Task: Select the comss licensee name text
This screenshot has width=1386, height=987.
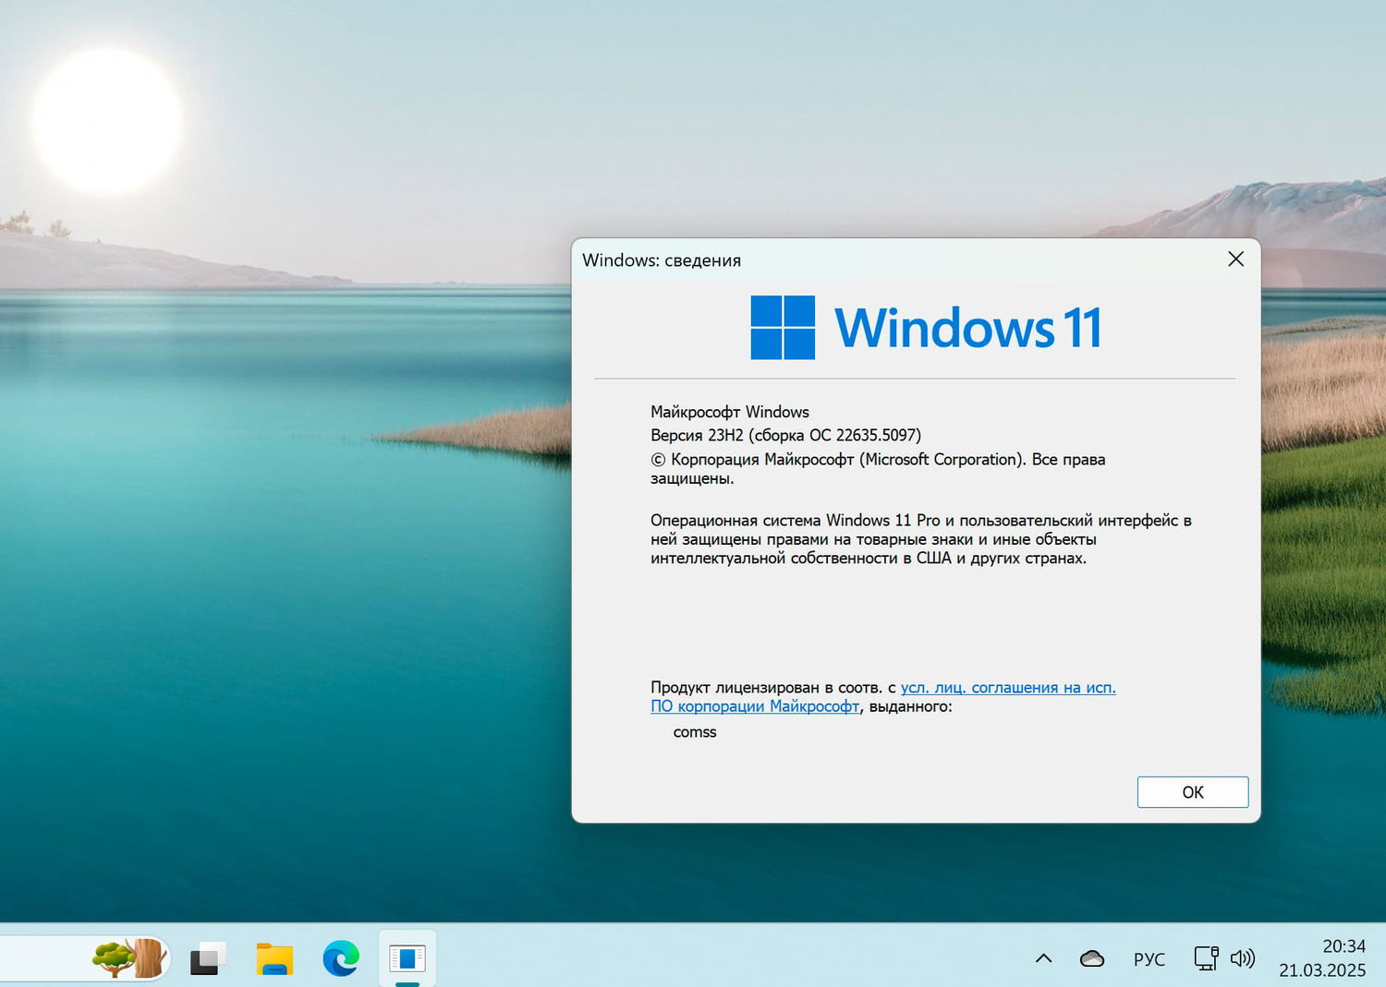Action: (x=694, y=732)
